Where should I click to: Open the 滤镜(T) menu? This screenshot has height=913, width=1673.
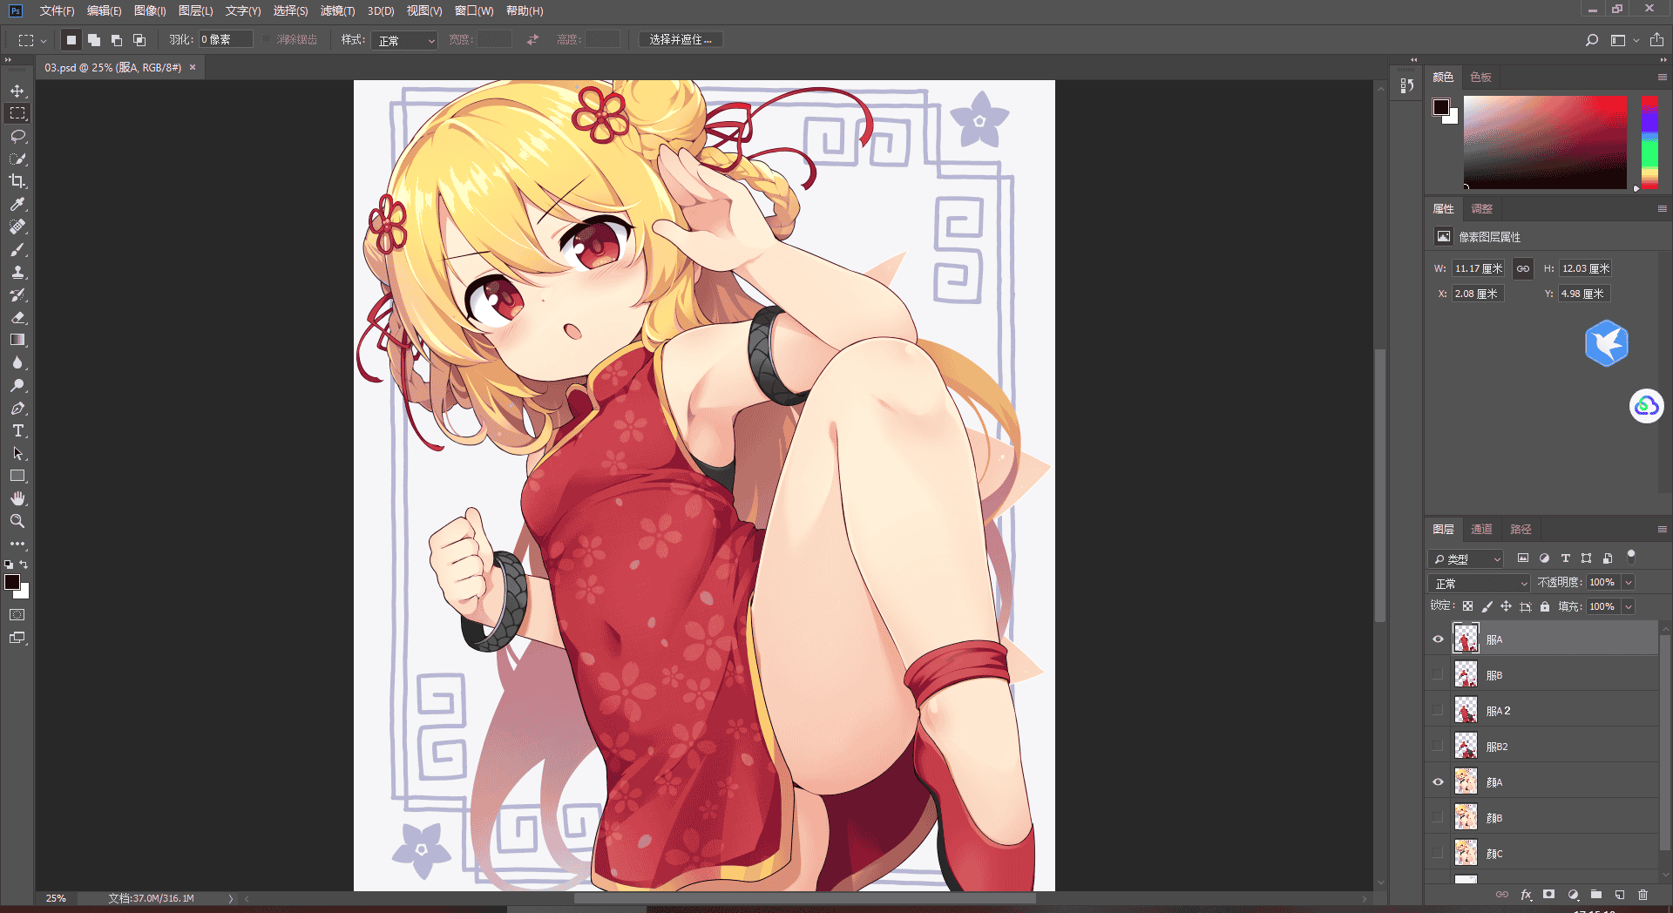pyautogui.click(x=337, y=10)
